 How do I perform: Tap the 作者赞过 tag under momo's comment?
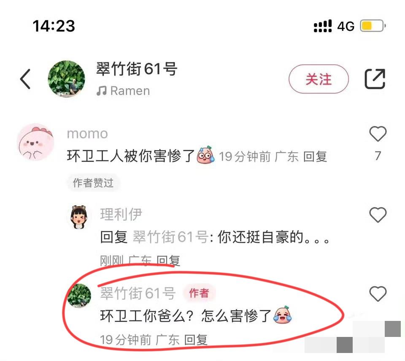click(x=93, y=183)
